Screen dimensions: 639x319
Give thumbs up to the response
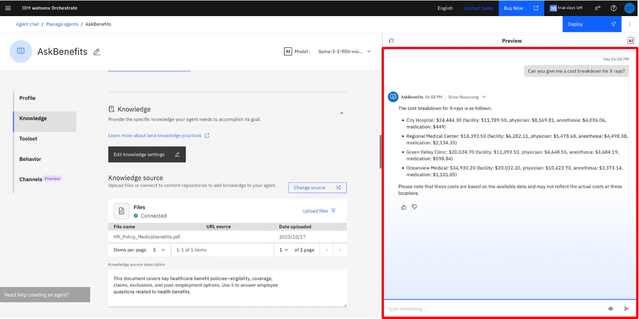[x=404, y=207]
